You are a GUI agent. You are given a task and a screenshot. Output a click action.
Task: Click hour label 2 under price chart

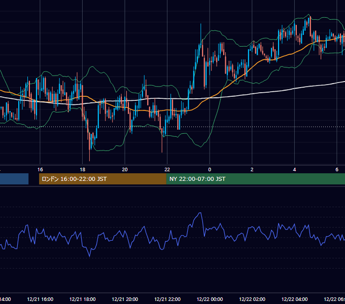click(x=252, y=170)
